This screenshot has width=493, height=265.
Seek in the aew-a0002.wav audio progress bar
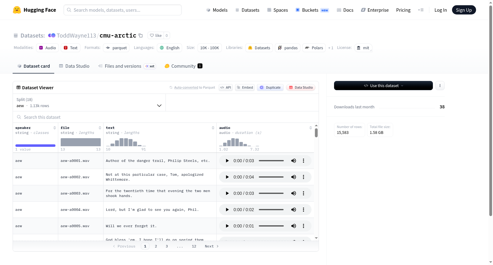[271, 177]
